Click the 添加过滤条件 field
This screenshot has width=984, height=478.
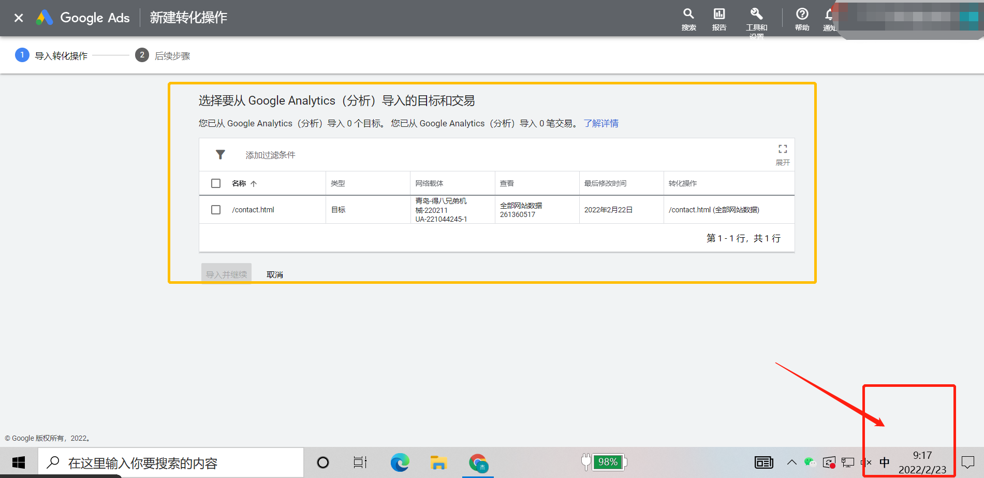point(270,155)
